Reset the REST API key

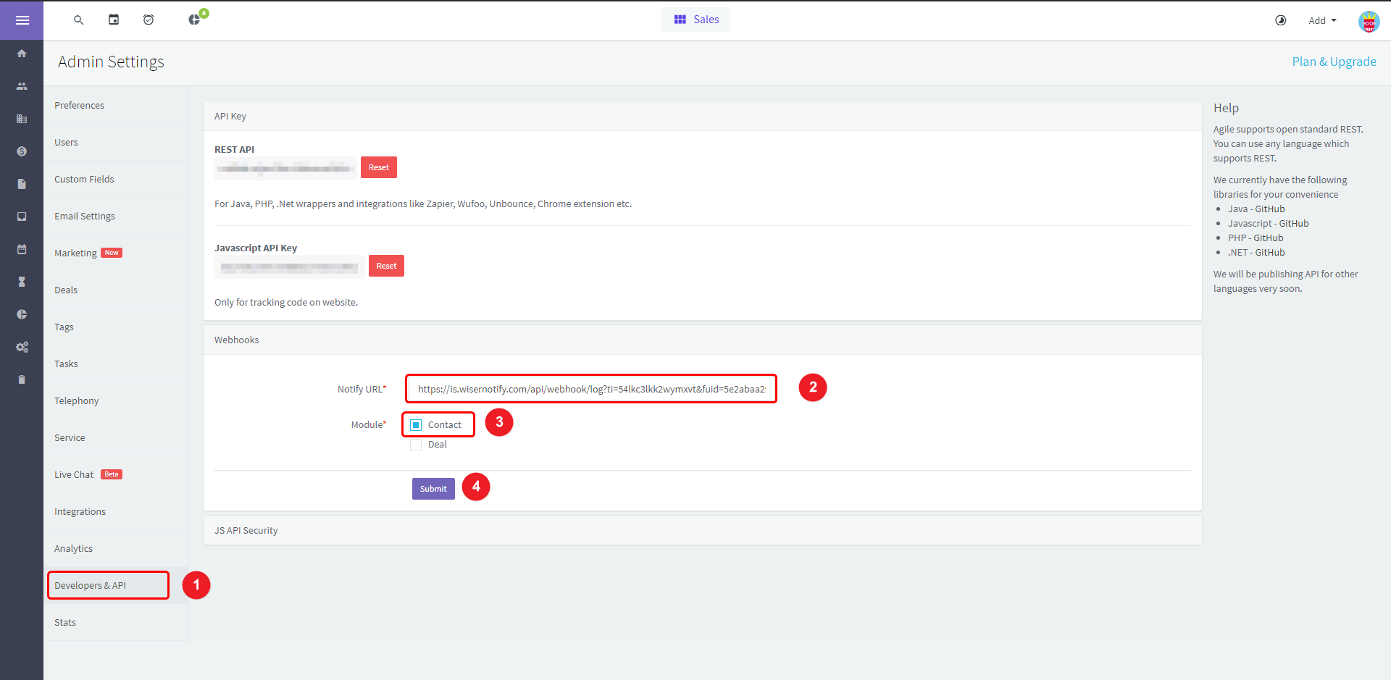[378, 167]
